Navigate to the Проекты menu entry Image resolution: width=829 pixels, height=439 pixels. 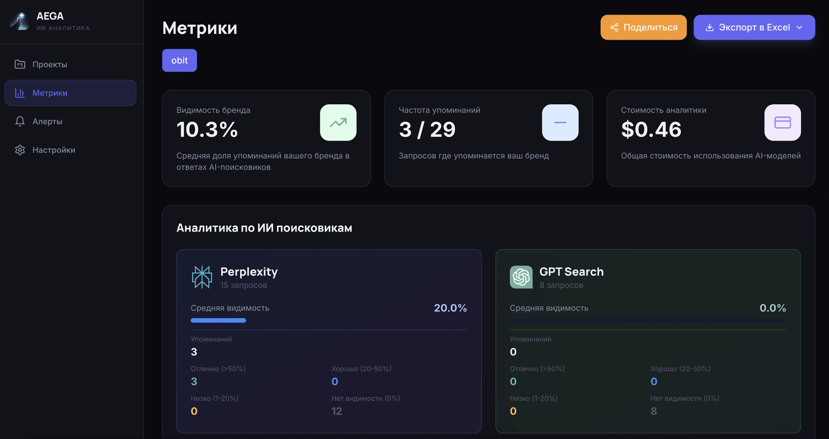50,64
